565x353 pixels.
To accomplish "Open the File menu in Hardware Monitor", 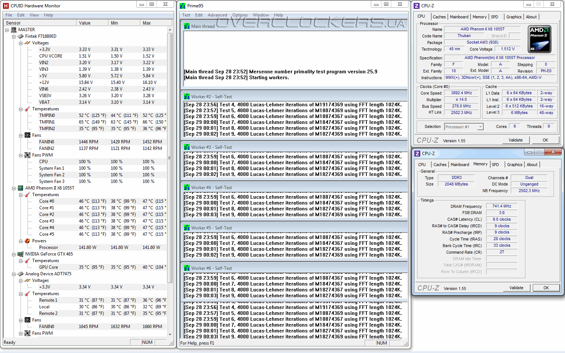I will [9, 15].
